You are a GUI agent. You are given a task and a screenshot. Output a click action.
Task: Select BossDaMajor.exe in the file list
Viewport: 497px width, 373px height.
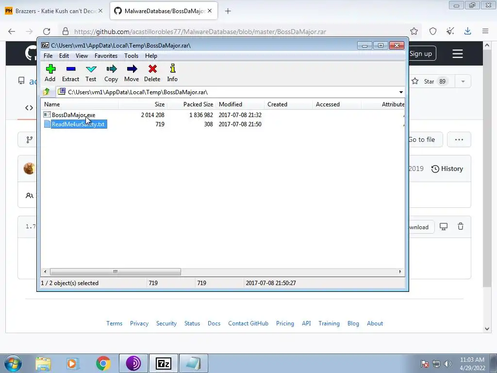tap(74, 115)
